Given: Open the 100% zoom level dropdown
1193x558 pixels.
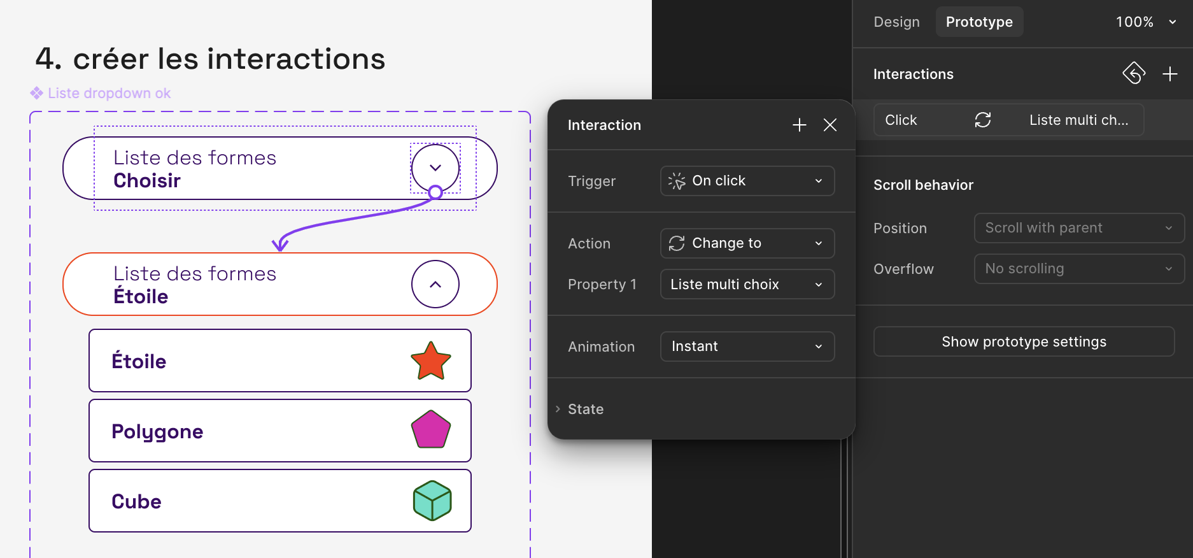Looking at the screenshot, I should (1145, 22).
